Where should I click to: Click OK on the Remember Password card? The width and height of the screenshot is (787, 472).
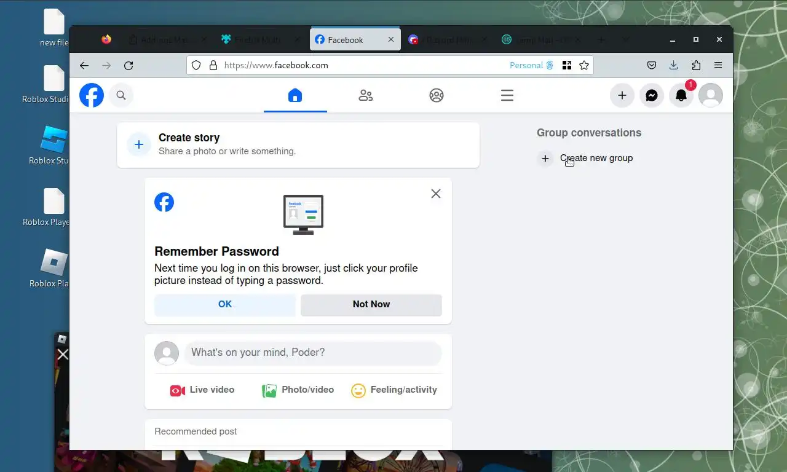coord(225,304)
